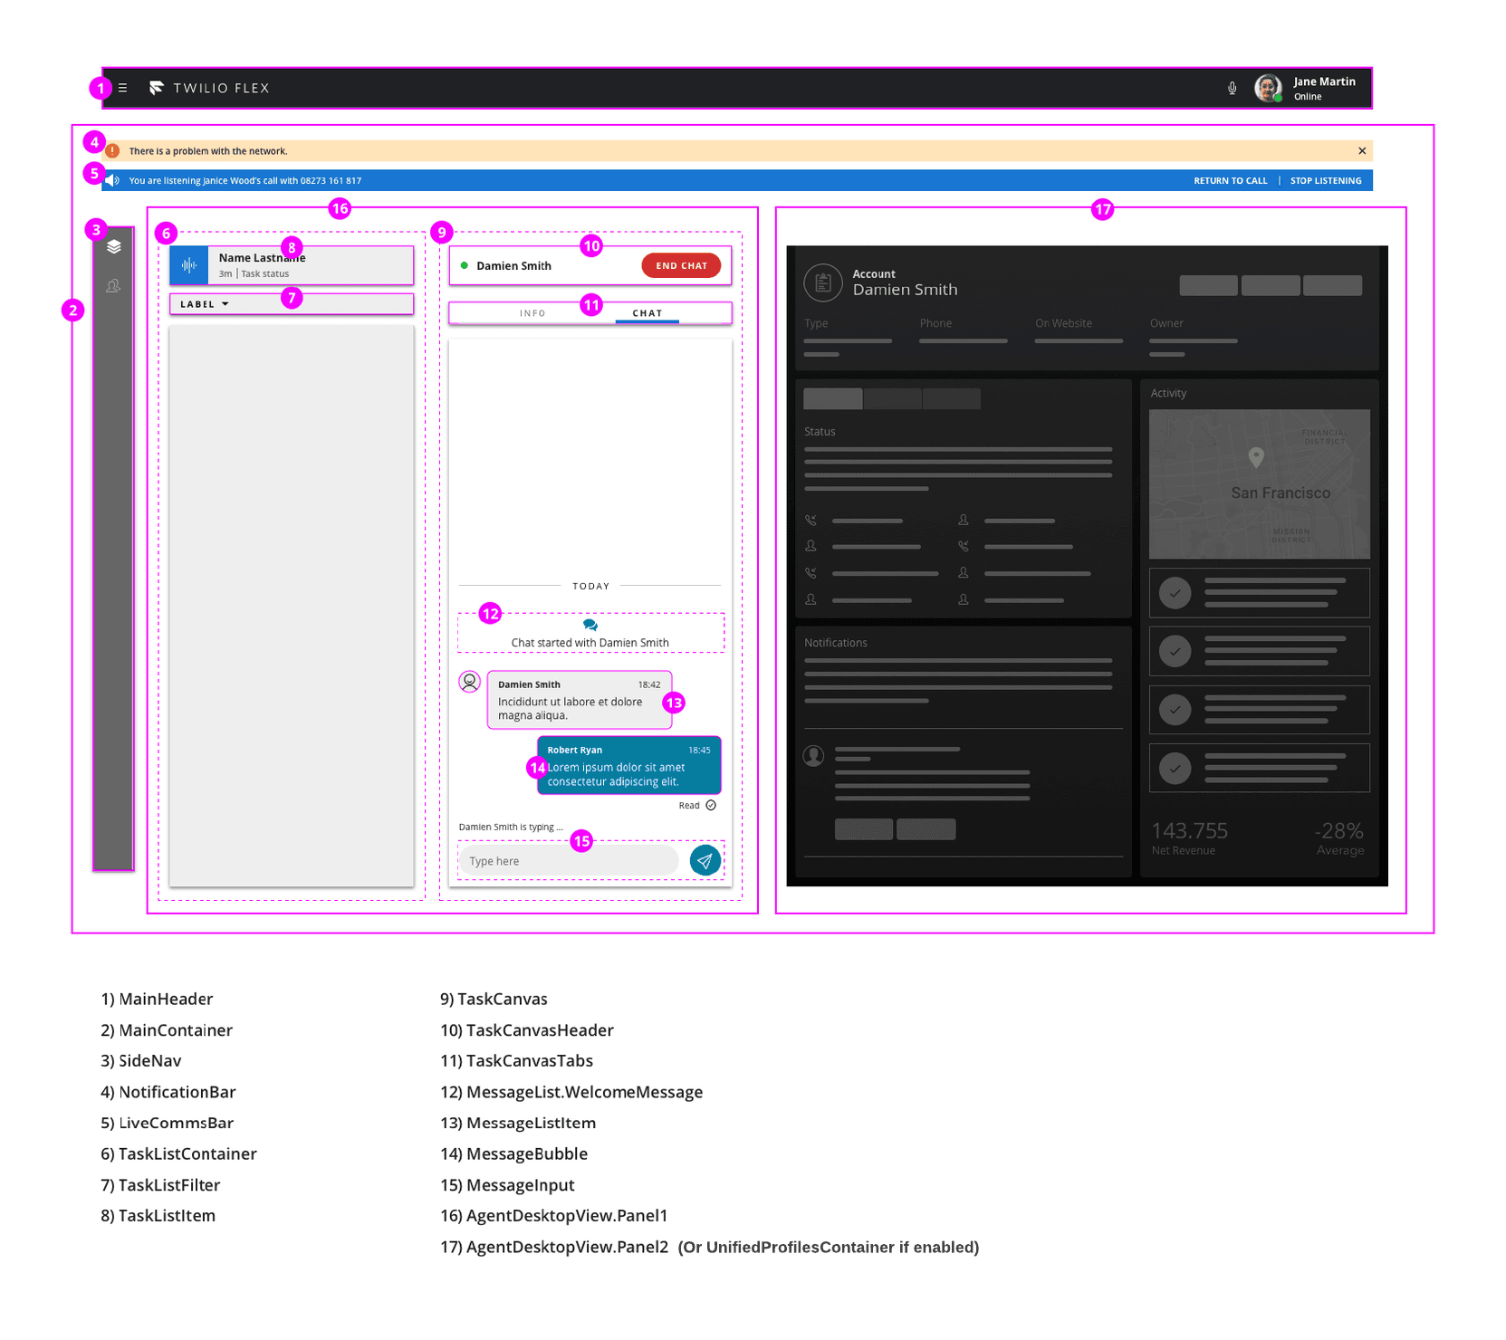
Task: Mute the microphone in the main header
Action: (1232, 88)
